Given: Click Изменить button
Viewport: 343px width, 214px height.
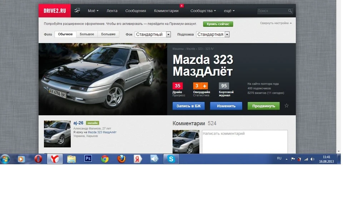Looking at the screenshot, I should pos(226,106).
